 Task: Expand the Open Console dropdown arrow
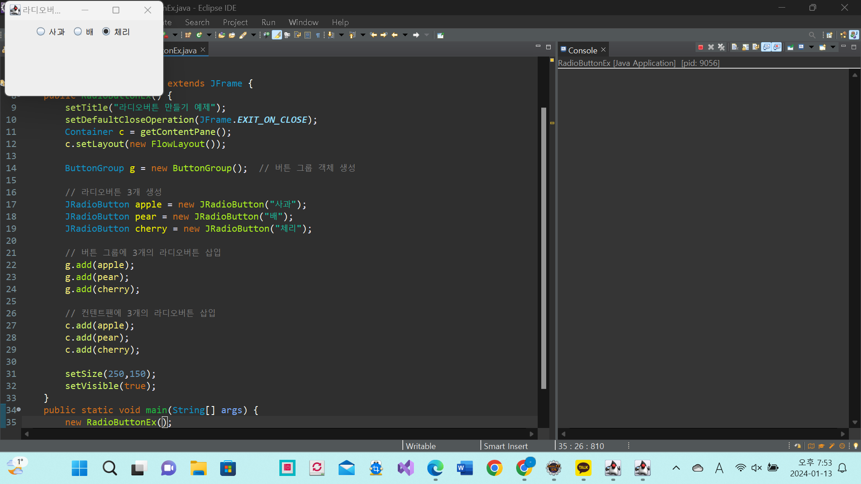(833, 47)
